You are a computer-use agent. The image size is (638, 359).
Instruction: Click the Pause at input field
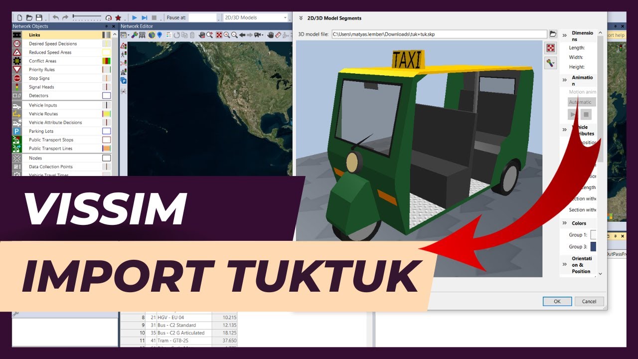[x=202, y=17]
